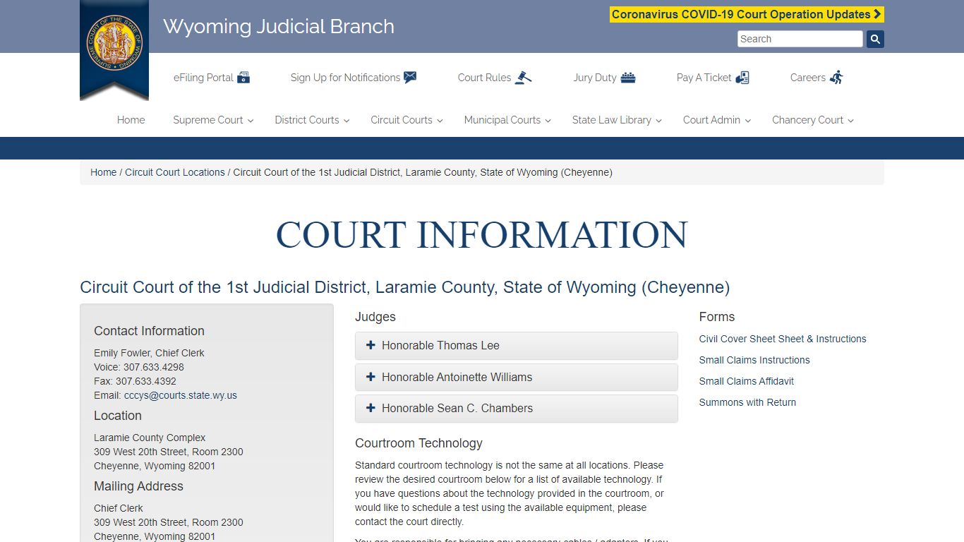Expand the Honorable Thomas Lee panel

coord(516,346)
